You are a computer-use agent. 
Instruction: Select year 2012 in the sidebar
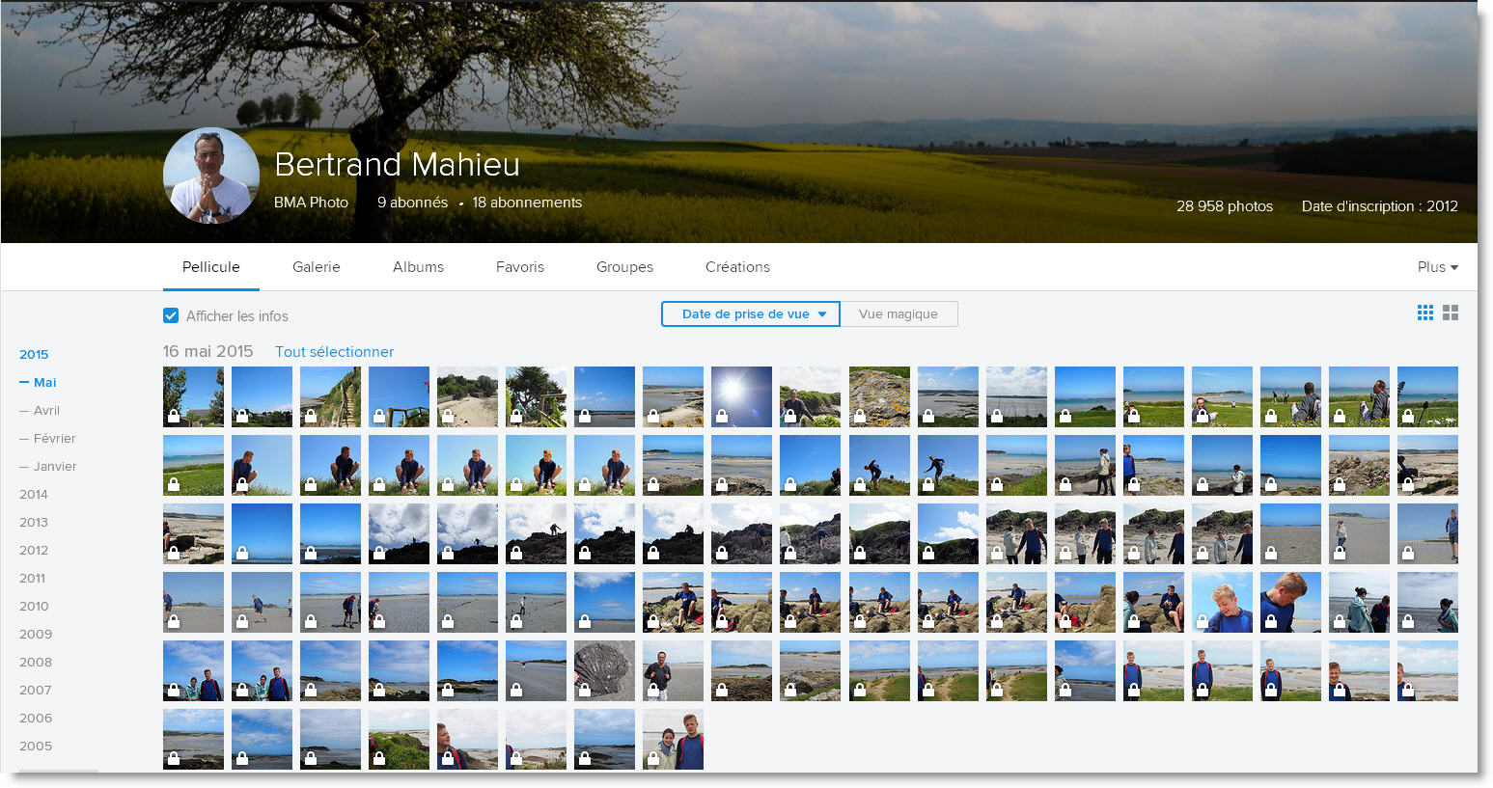pos(34,550)
